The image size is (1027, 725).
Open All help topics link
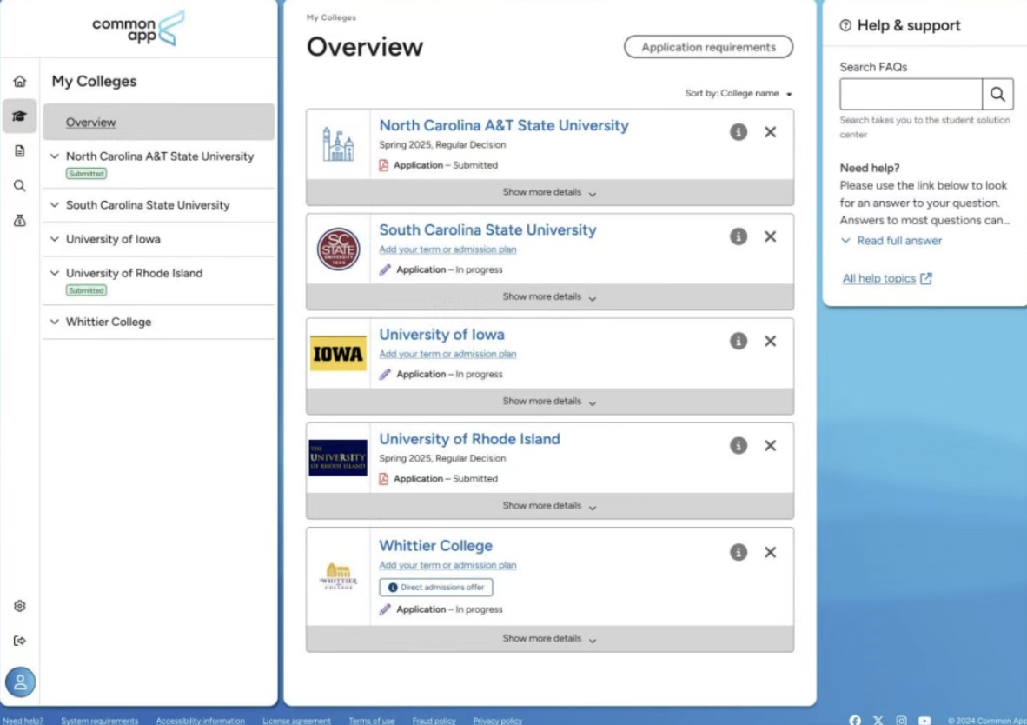(887, 278)
